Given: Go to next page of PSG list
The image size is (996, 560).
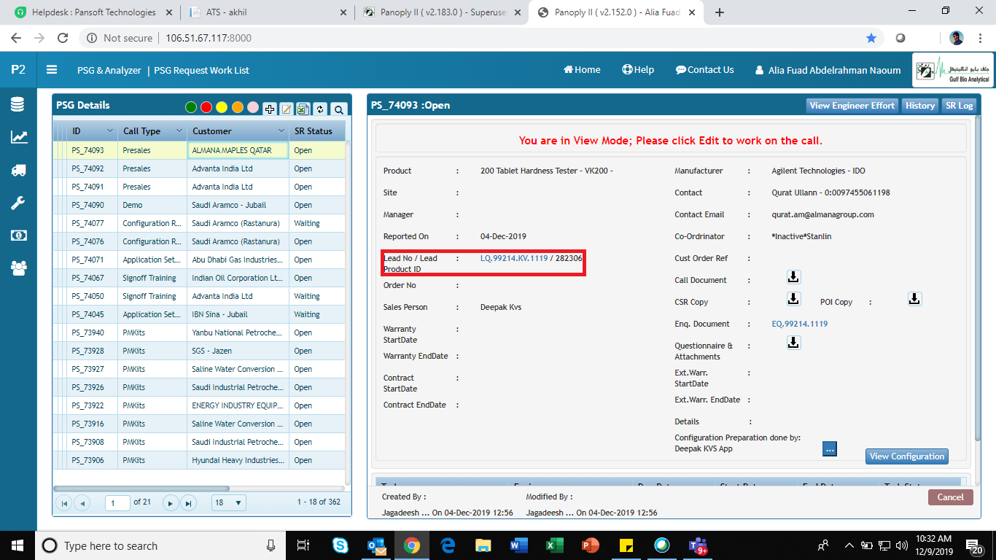Looking at the screenshot, I should [171, 503].
